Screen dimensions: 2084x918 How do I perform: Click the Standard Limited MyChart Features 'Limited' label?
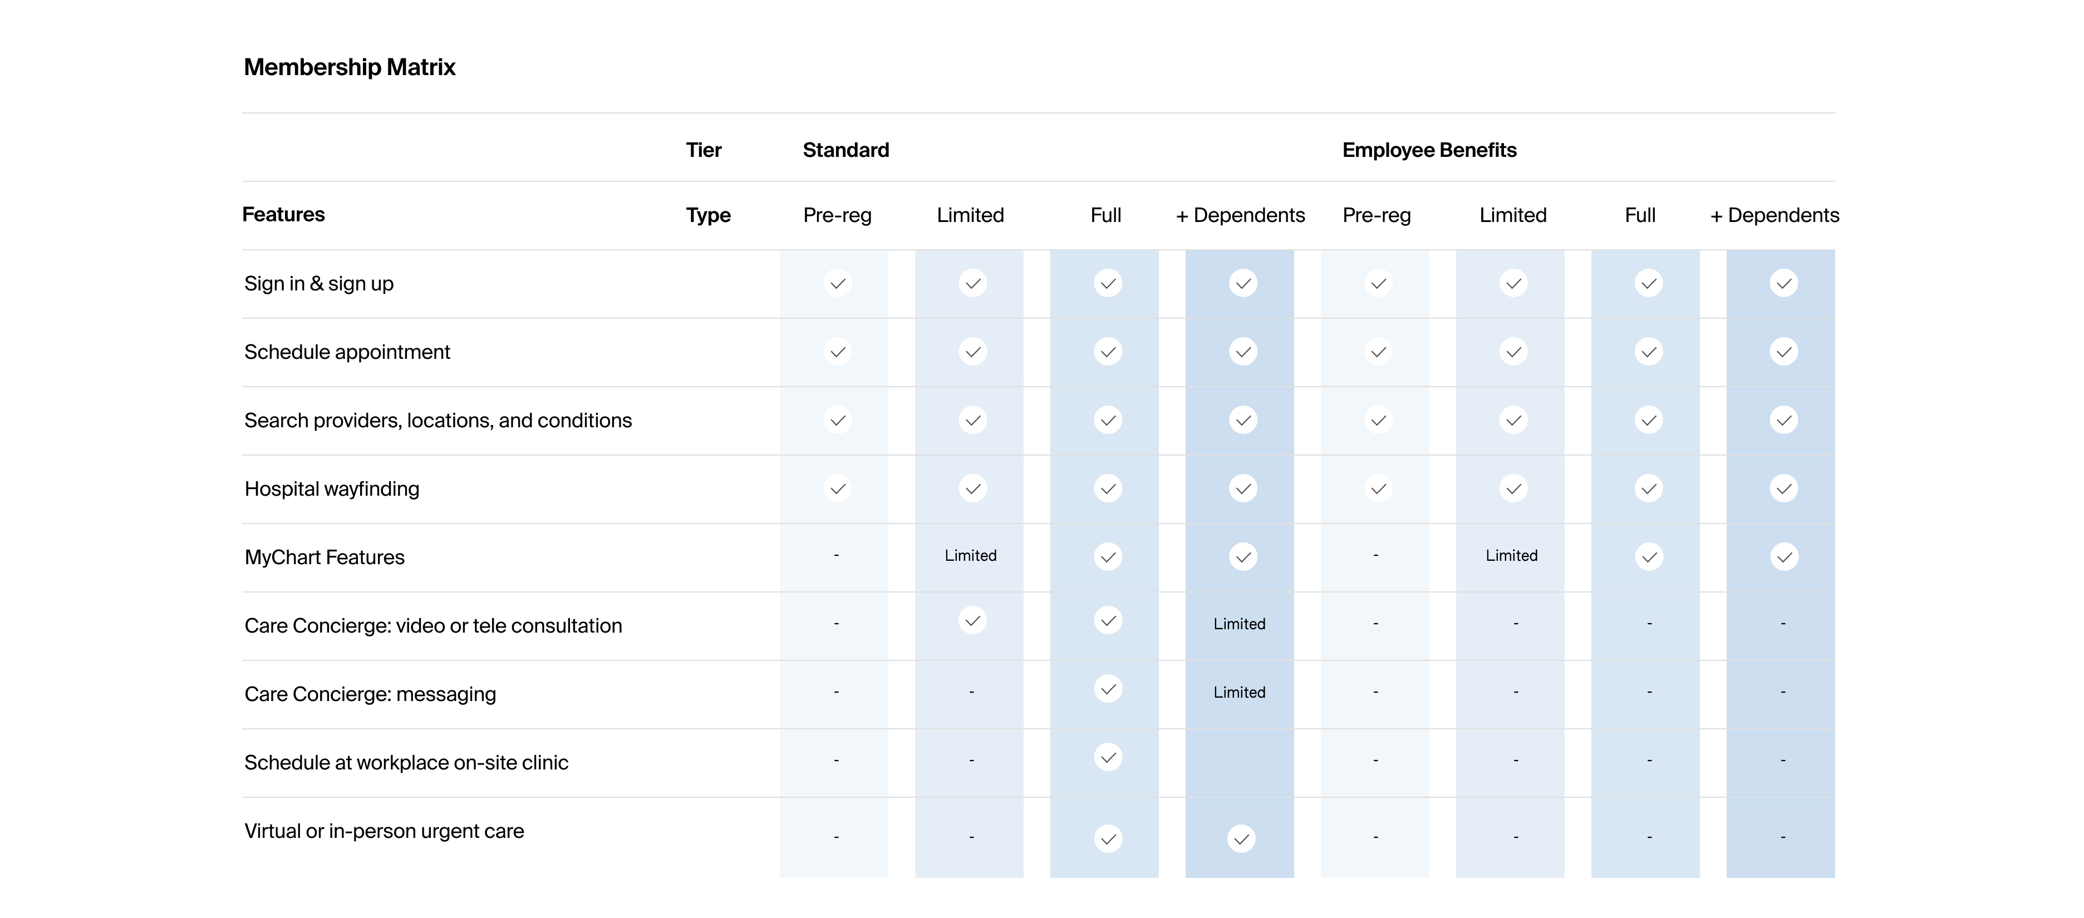(970, 556)
